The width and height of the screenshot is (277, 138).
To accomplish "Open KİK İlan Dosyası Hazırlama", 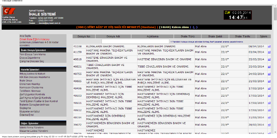I will click(x=35, y=77).
